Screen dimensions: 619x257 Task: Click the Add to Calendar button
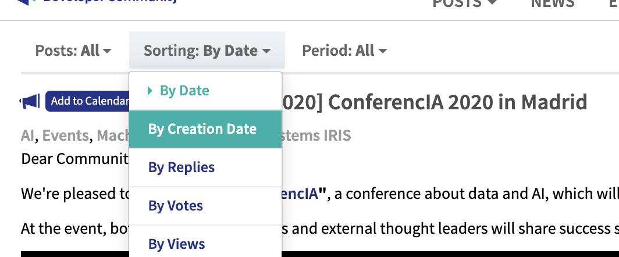pyautogui.click(x=88, y=101)
